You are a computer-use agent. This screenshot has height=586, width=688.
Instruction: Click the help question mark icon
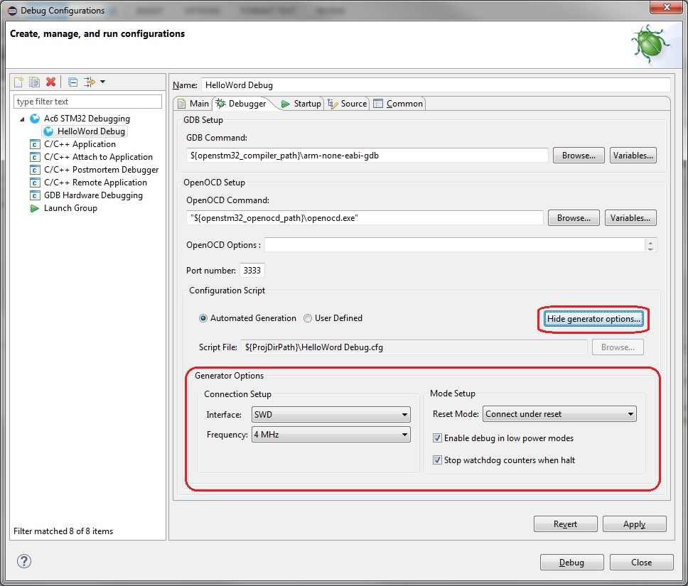coord(24,561)
